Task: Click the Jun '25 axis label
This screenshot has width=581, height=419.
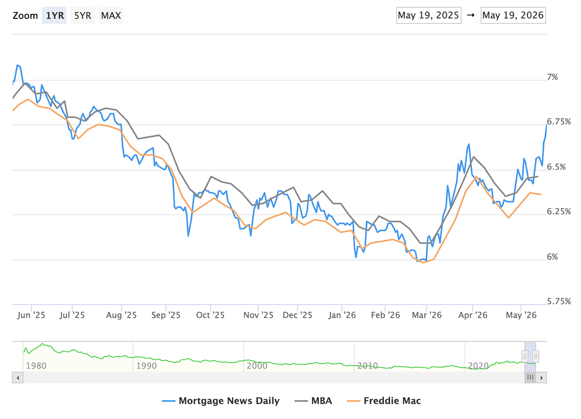Action: coord(31,315)
